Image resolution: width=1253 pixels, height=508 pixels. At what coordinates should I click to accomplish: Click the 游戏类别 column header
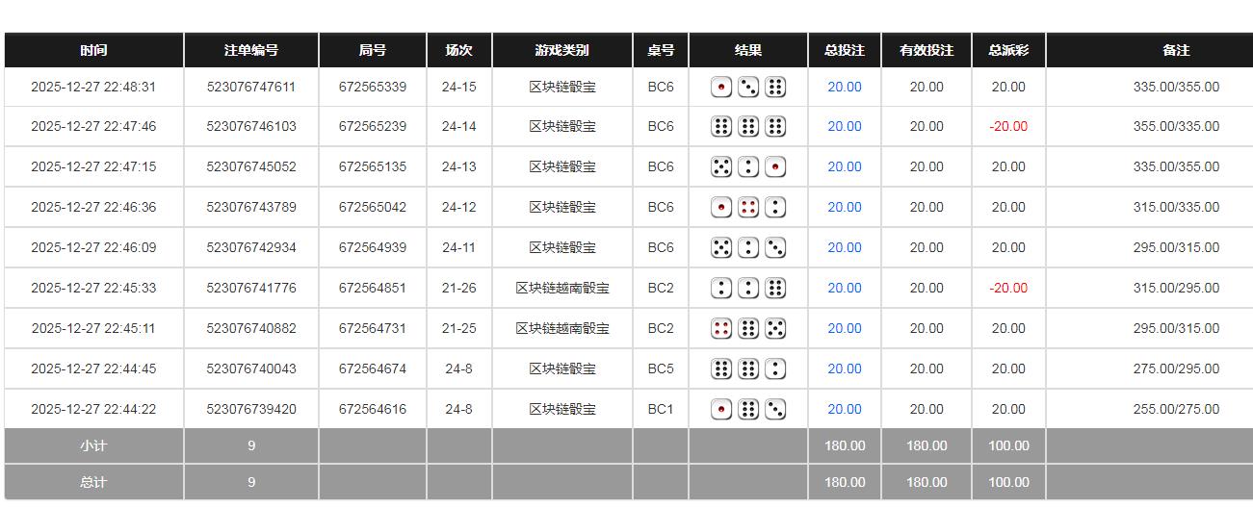[562, 50]
